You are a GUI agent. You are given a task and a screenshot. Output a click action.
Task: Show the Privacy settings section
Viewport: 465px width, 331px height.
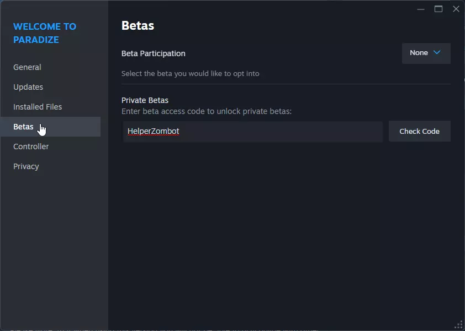coord(26,166)
